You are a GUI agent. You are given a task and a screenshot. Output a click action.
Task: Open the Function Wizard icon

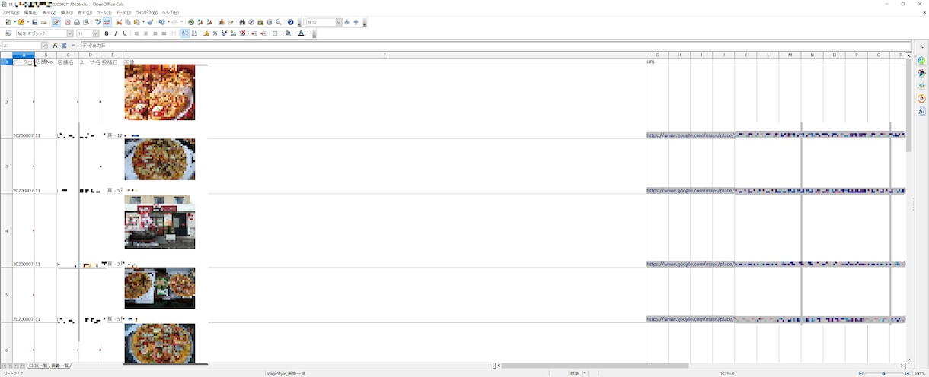[x=55, y=46]
